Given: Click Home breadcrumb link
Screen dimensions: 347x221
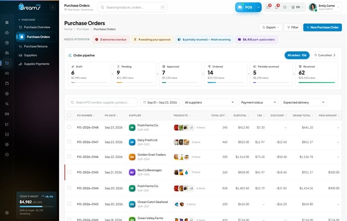Looking at the screenshot, I should [x=68, y=29].
